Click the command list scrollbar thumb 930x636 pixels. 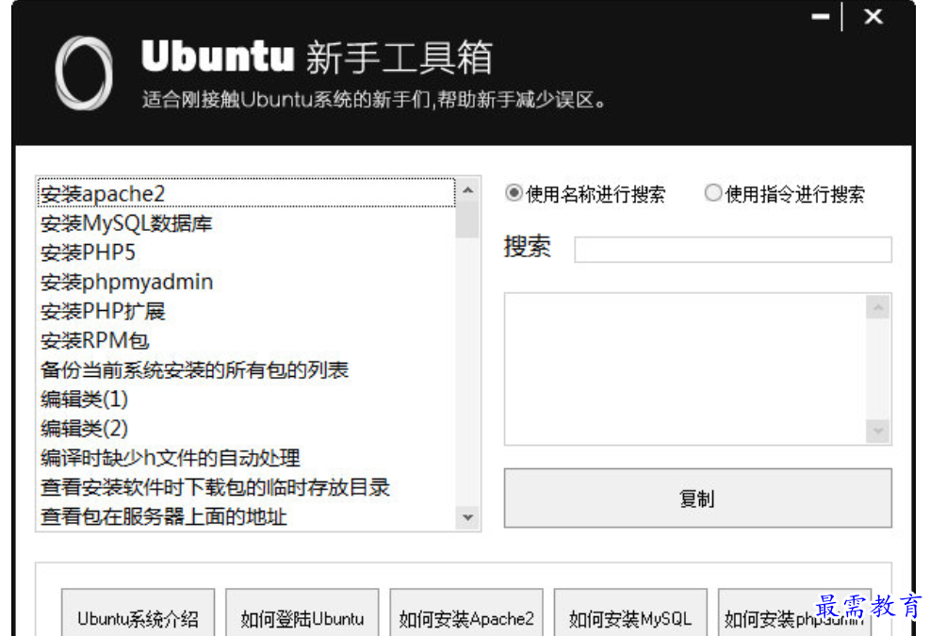click(x=467, y=220)
